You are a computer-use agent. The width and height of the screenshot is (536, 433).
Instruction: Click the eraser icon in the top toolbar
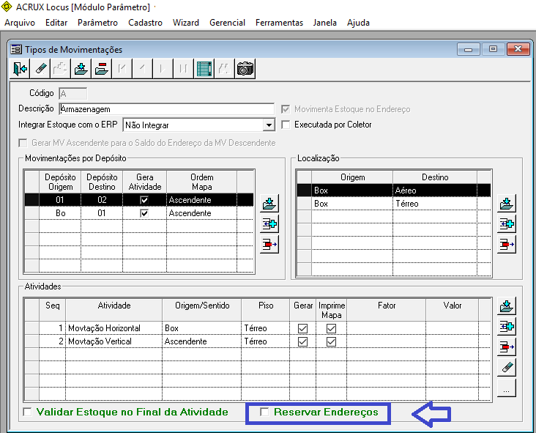tap(40, 69)
